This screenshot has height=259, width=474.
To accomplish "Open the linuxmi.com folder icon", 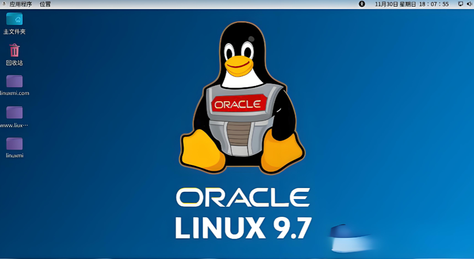I will coord(14,81).
